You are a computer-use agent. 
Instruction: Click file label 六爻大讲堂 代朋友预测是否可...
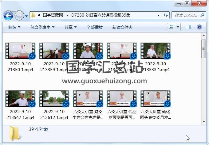click(x=122, y=115)
